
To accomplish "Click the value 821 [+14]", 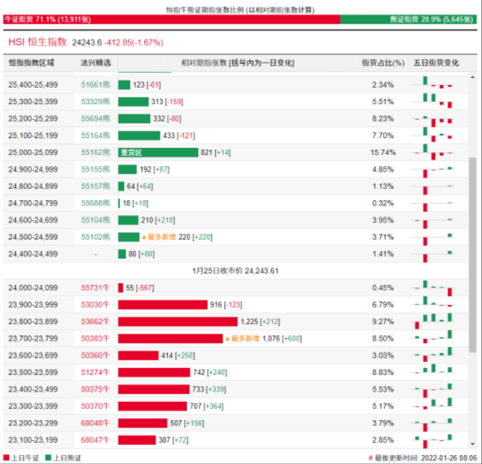I will point(216,153).
